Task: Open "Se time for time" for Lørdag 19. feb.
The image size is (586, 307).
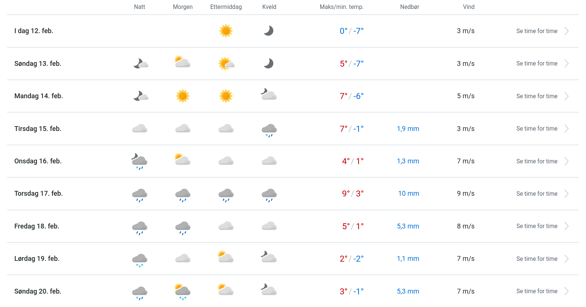Action: coord(536,259)
